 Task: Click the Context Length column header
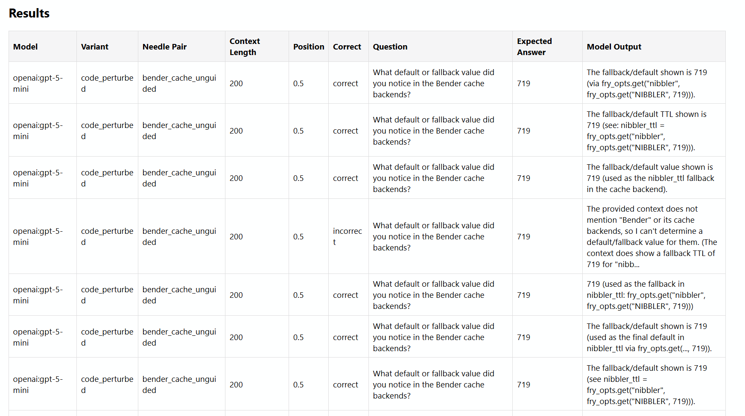pos(245,47)
